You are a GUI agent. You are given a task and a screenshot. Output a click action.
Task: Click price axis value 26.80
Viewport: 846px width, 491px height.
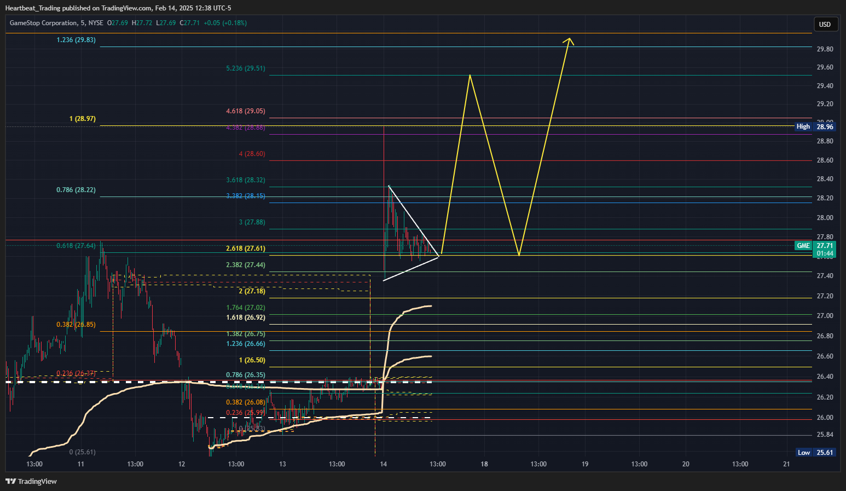coord(825,336)
